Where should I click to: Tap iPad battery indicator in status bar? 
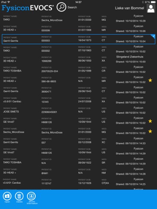pos(153,2)
